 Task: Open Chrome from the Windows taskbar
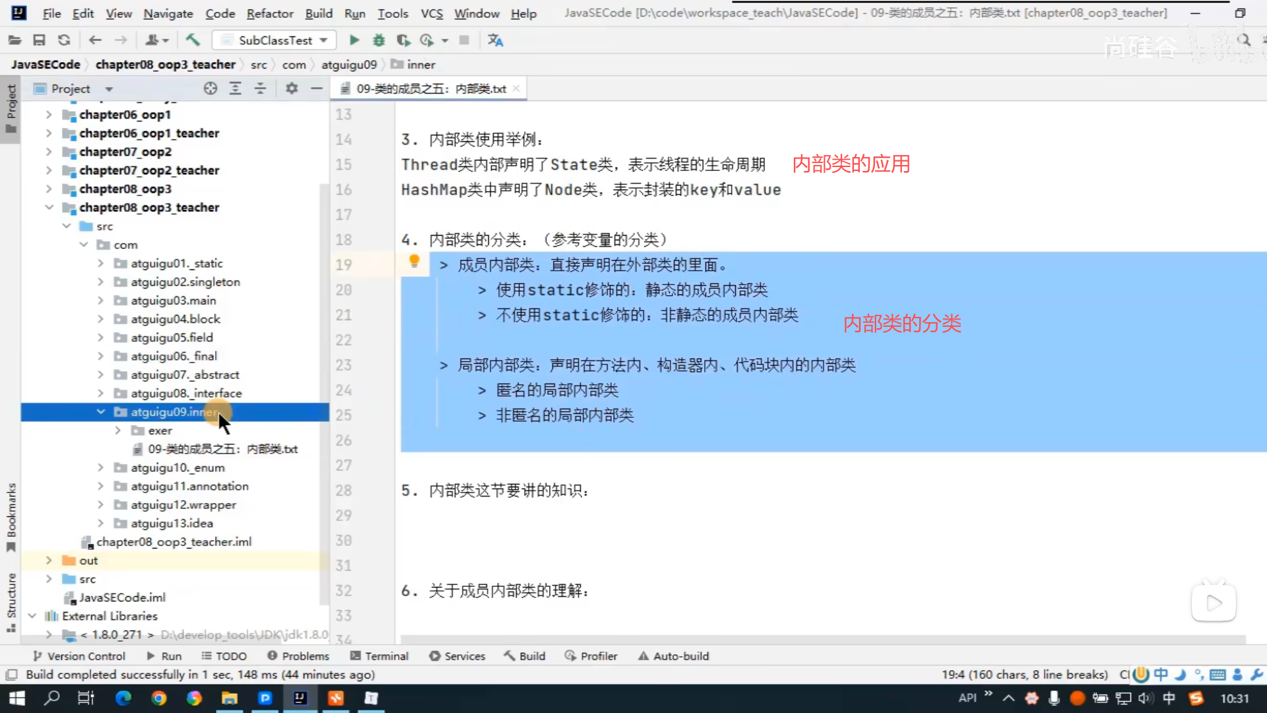point(159,698)
